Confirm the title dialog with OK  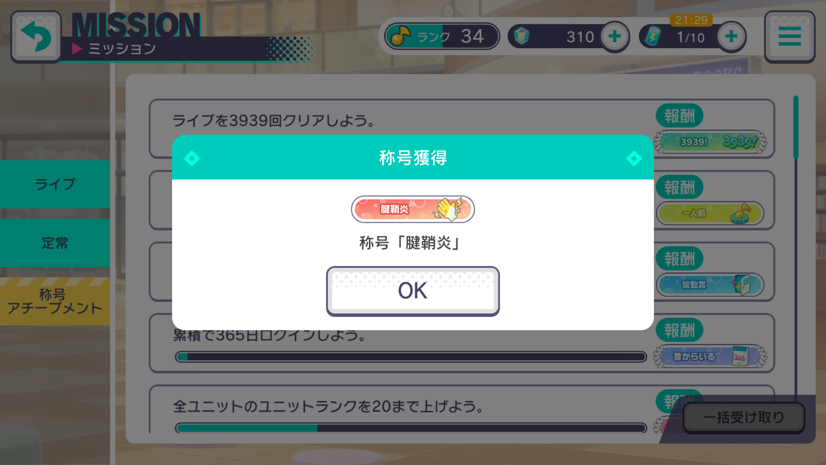[413, 291]
